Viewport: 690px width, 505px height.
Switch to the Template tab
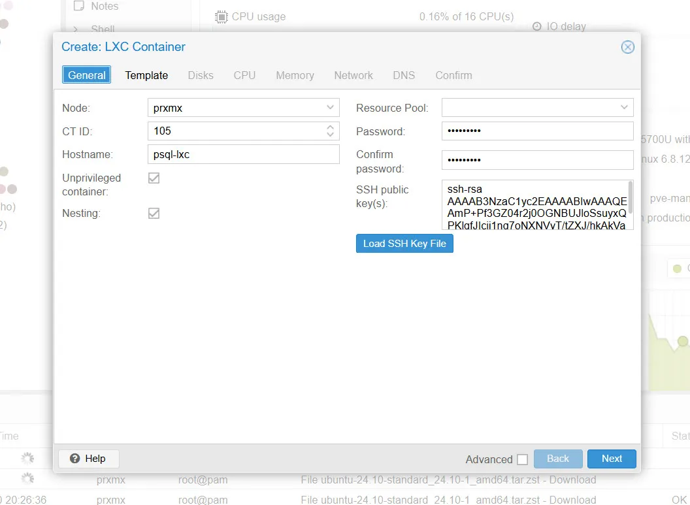tap(146, 75)
